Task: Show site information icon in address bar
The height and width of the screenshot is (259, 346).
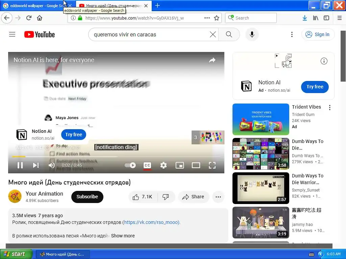Action: click(73, 18)
